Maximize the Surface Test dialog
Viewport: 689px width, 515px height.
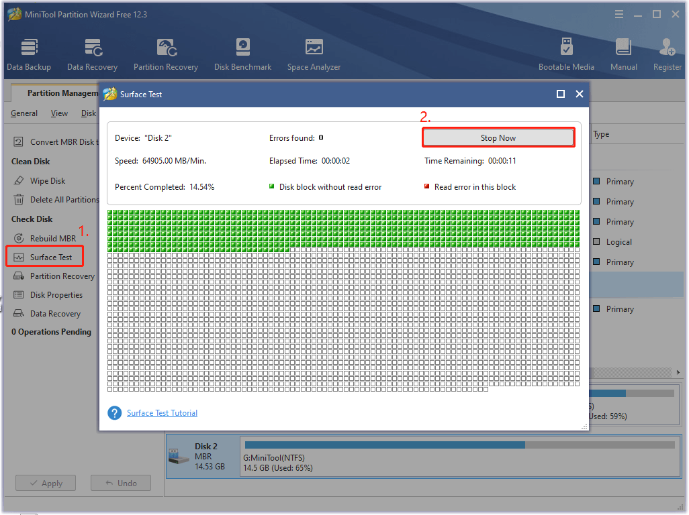[x=561, y=94]
